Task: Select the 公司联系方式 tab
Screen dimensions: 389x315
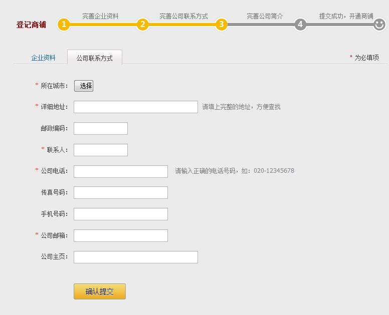Action: pyautogui.click(x=94, y=58)
